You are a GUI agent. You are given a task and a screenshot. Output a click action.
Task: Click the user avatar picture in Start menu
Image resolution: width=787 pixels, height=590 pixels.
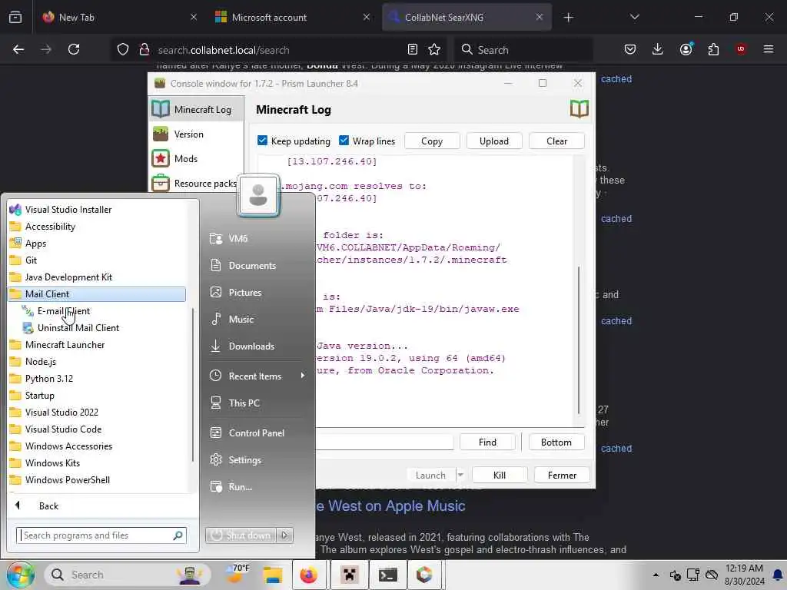pyautogui.click(x=258, y=195)
